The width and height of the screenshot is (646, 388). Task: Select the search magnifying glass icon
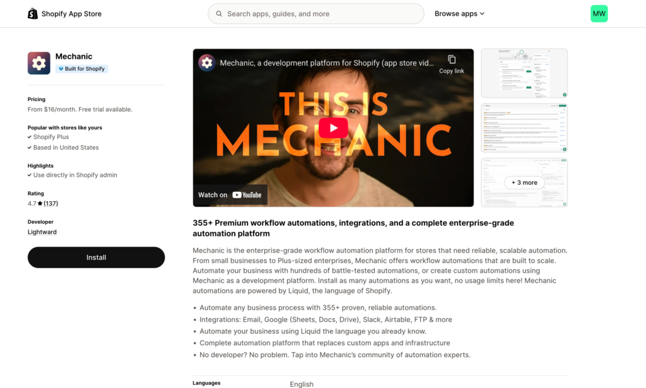tap(219, 13)
